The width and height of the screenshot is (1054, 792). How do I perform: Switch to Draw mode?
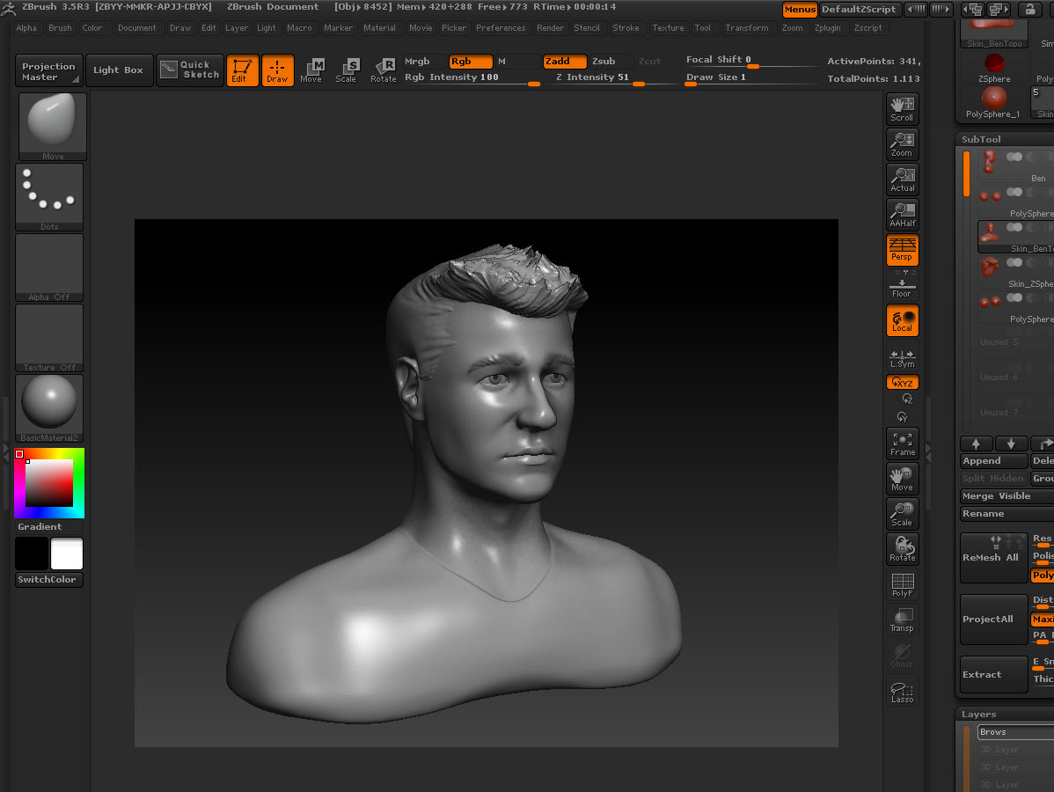pos(277,70)
